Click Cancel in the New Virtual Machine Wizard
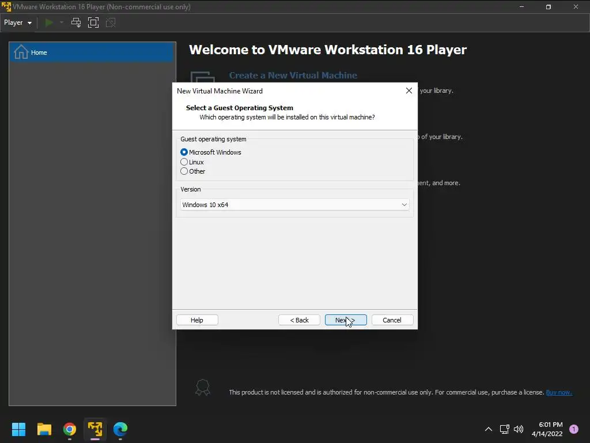This screenshot has width=590, height=443. click(392, 320)
